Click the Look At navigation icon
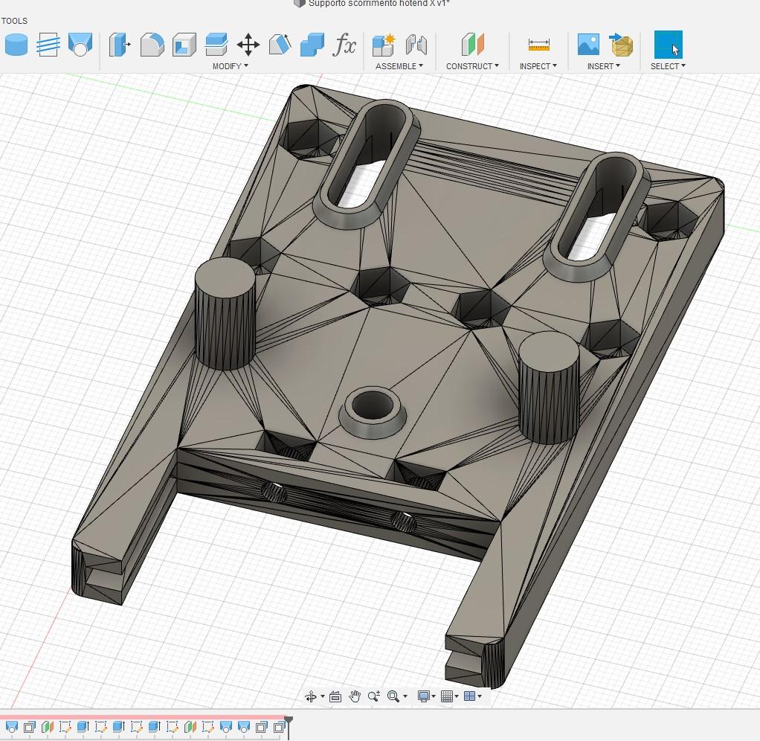The image size is (760, 741). coord(335,697)
